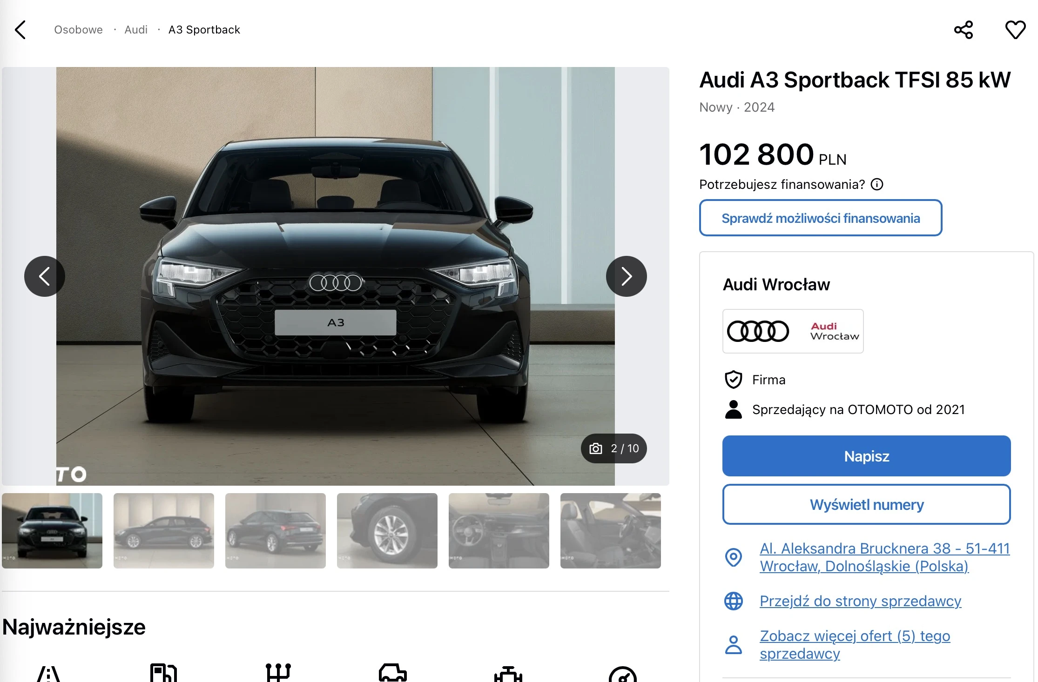The width and height of the screenshot is (1038, 682).
Task: Add listing to favorites with heart icon
Action: [x=1015, y=30]
